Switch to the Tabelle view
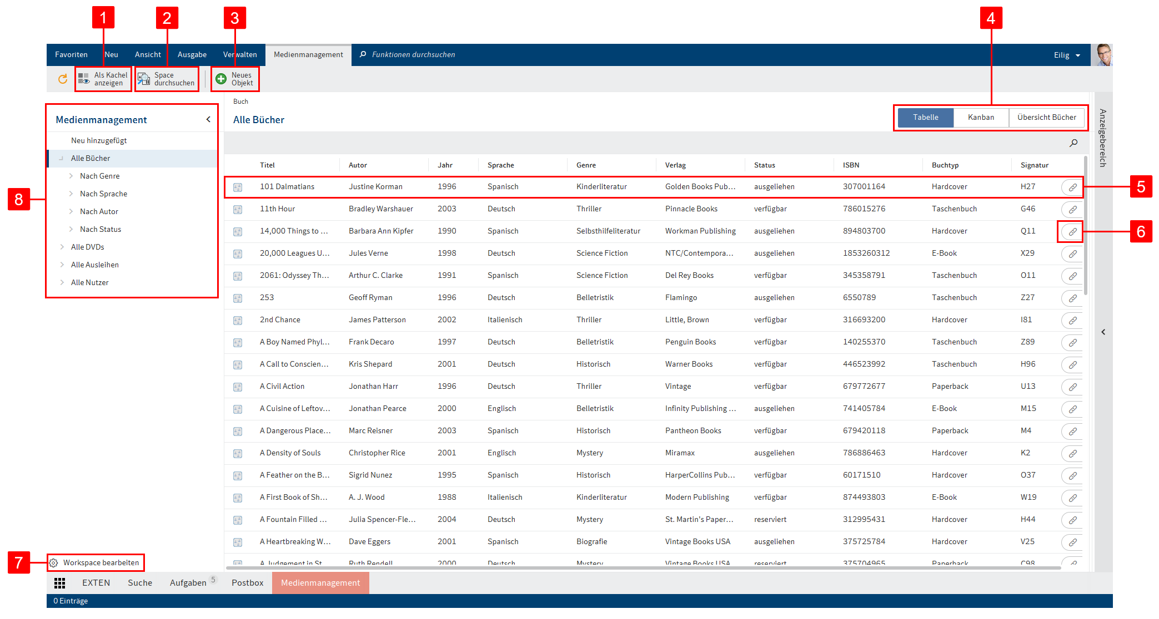1159x619 pixels. point(925,118)
